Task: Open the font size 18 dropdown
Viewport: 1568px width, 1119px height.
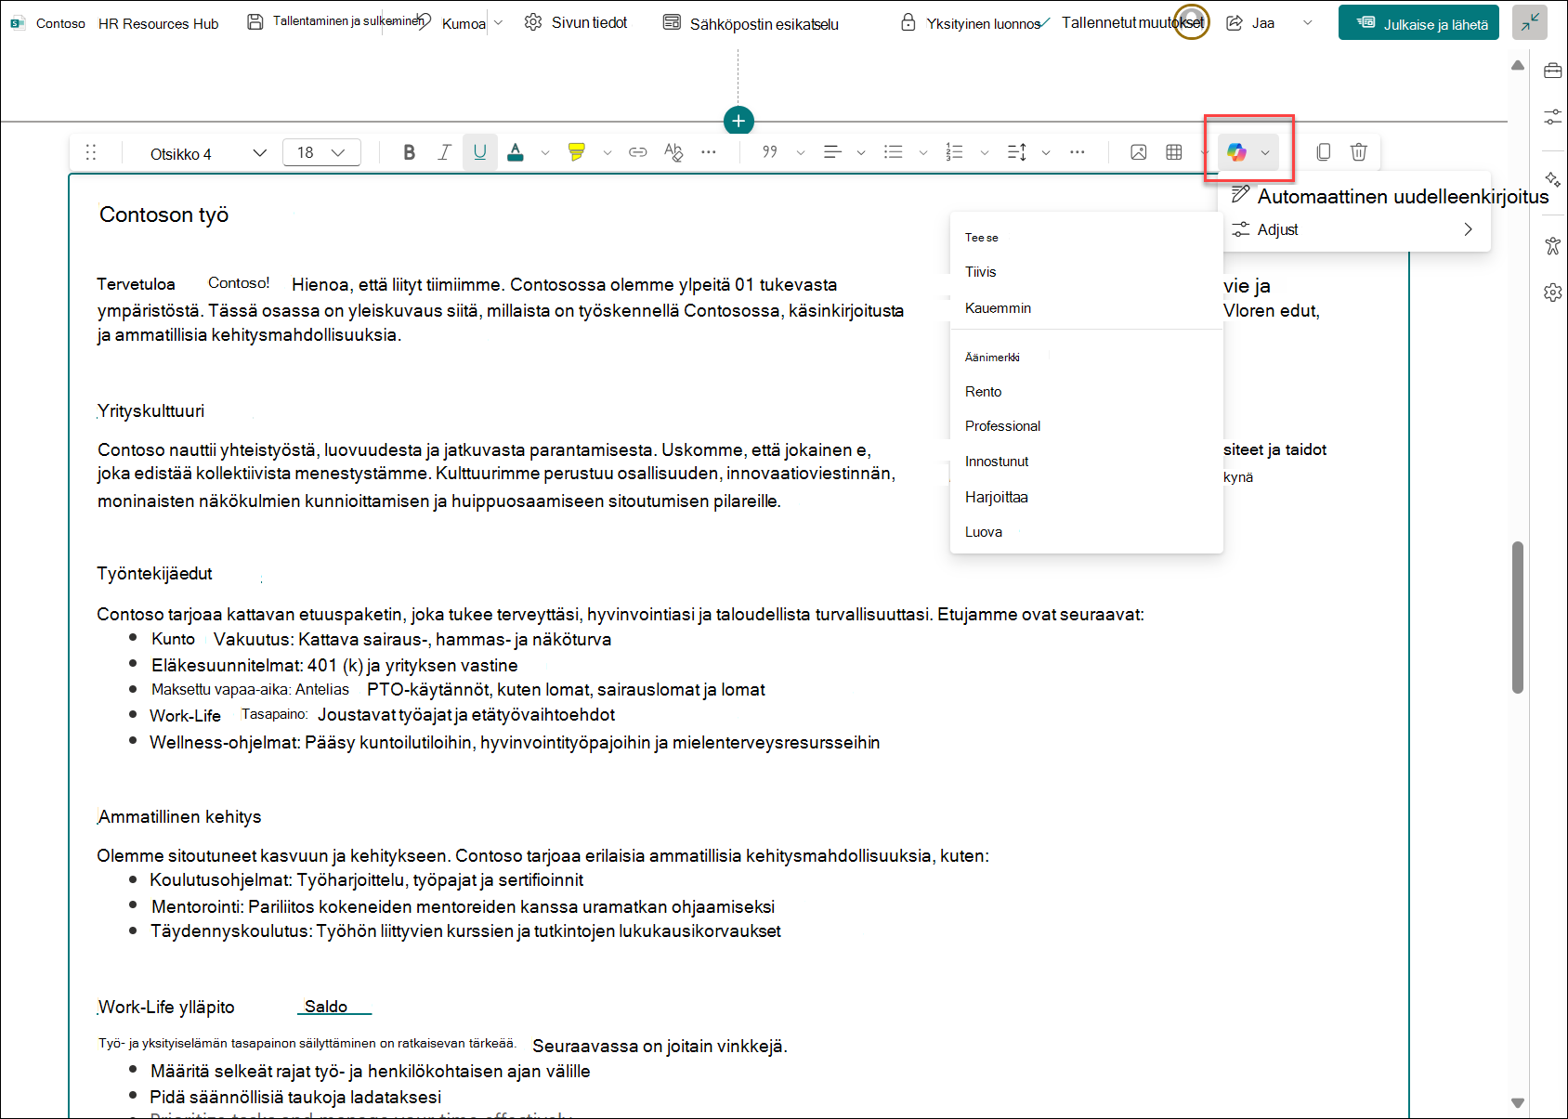Action: (x=321, y=152)
